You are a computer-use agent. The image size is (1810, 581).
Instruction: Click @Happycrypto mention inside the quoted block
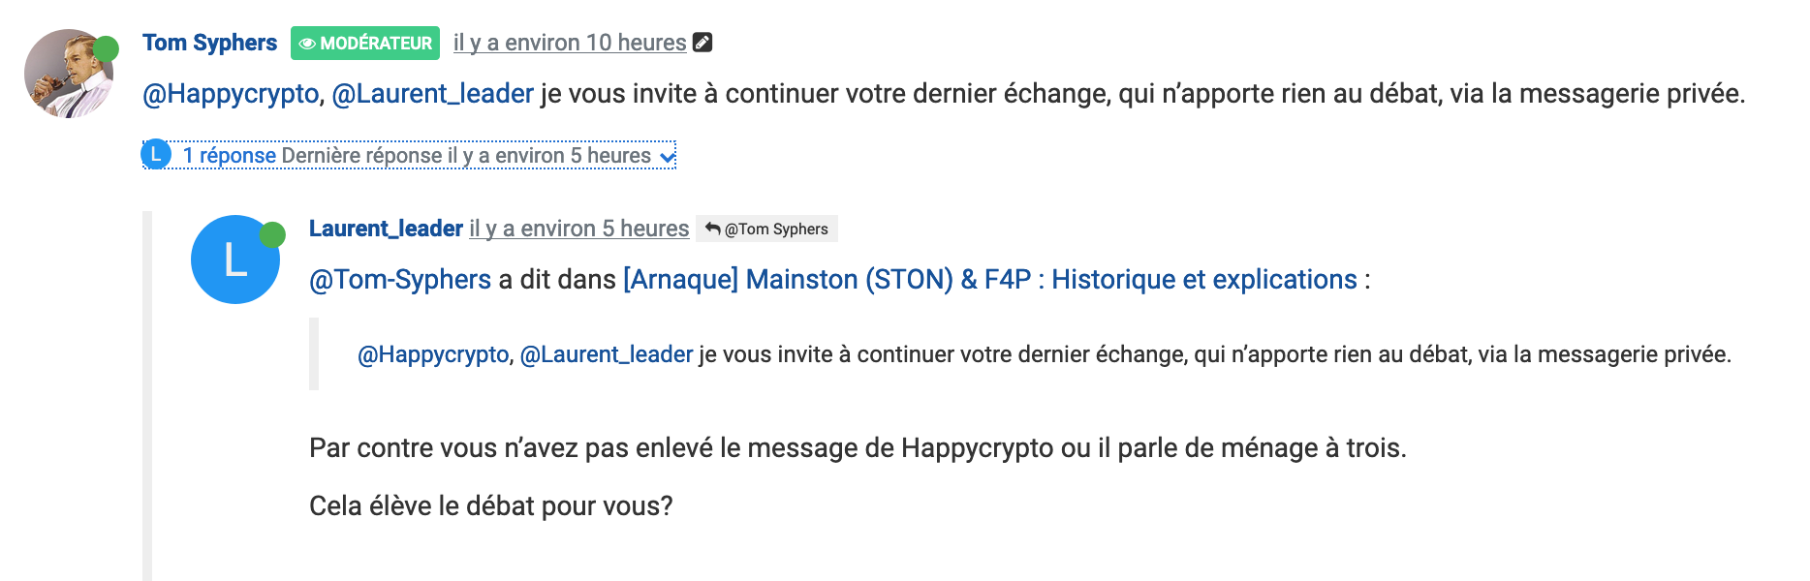(433, 354)
